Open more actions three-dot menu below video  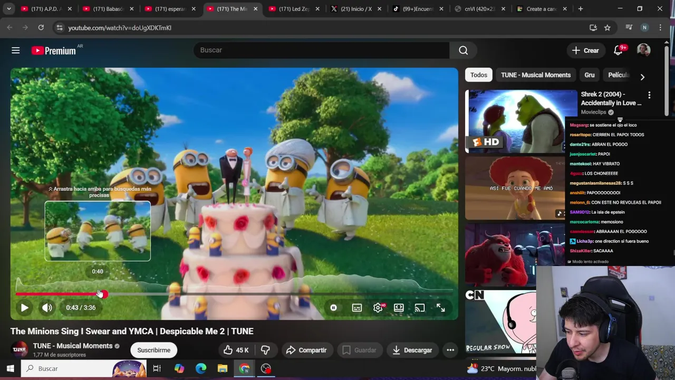450,350
